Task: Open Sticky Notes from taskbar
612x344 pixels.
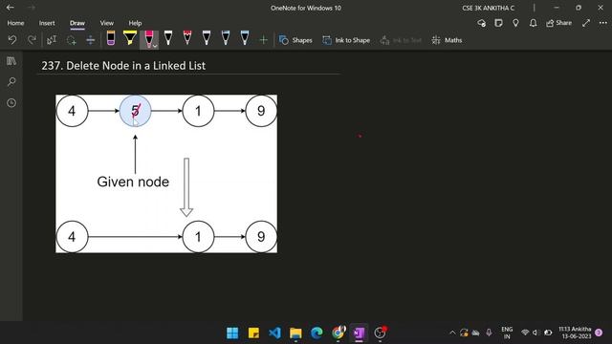Action: pyautogui.click(x=253, y=333)
